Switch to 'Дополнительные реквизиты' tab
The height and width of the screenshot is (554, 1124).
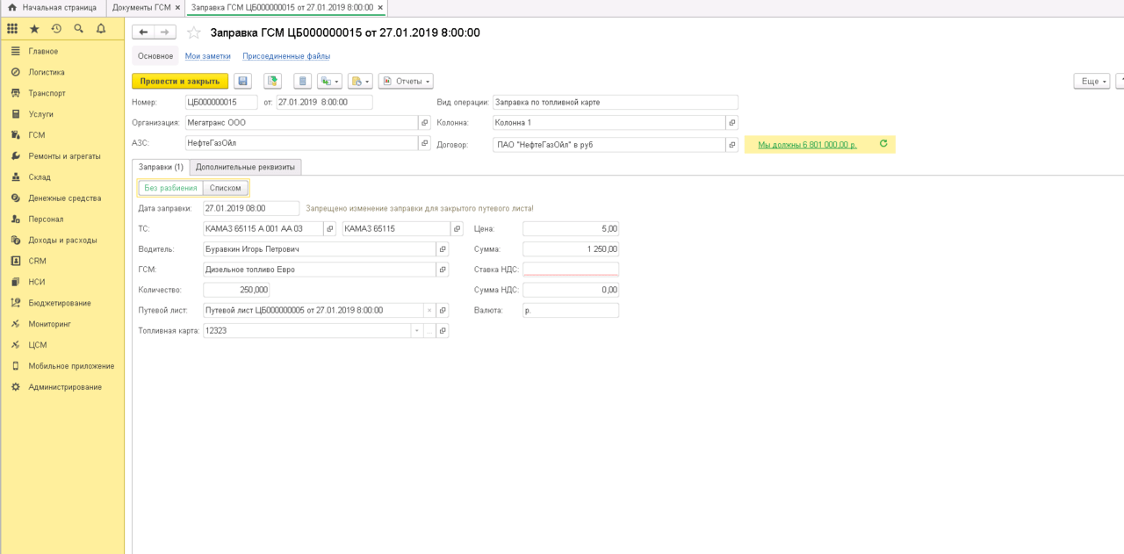click(246, 167)
